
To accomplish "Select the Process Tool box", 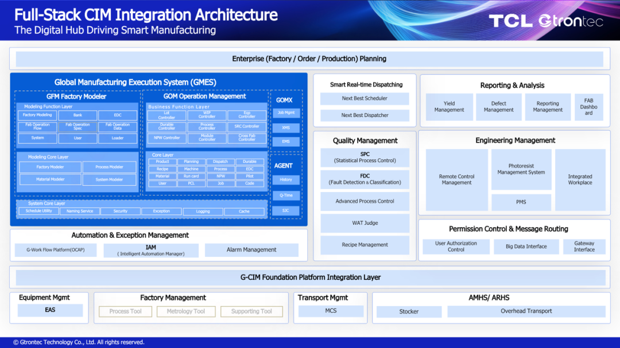I will point(125,311).
